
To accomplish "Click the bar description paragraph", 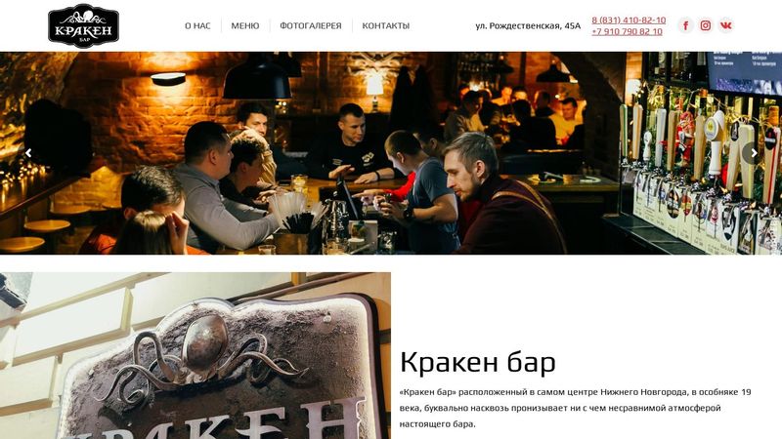I will click(575, 408).
